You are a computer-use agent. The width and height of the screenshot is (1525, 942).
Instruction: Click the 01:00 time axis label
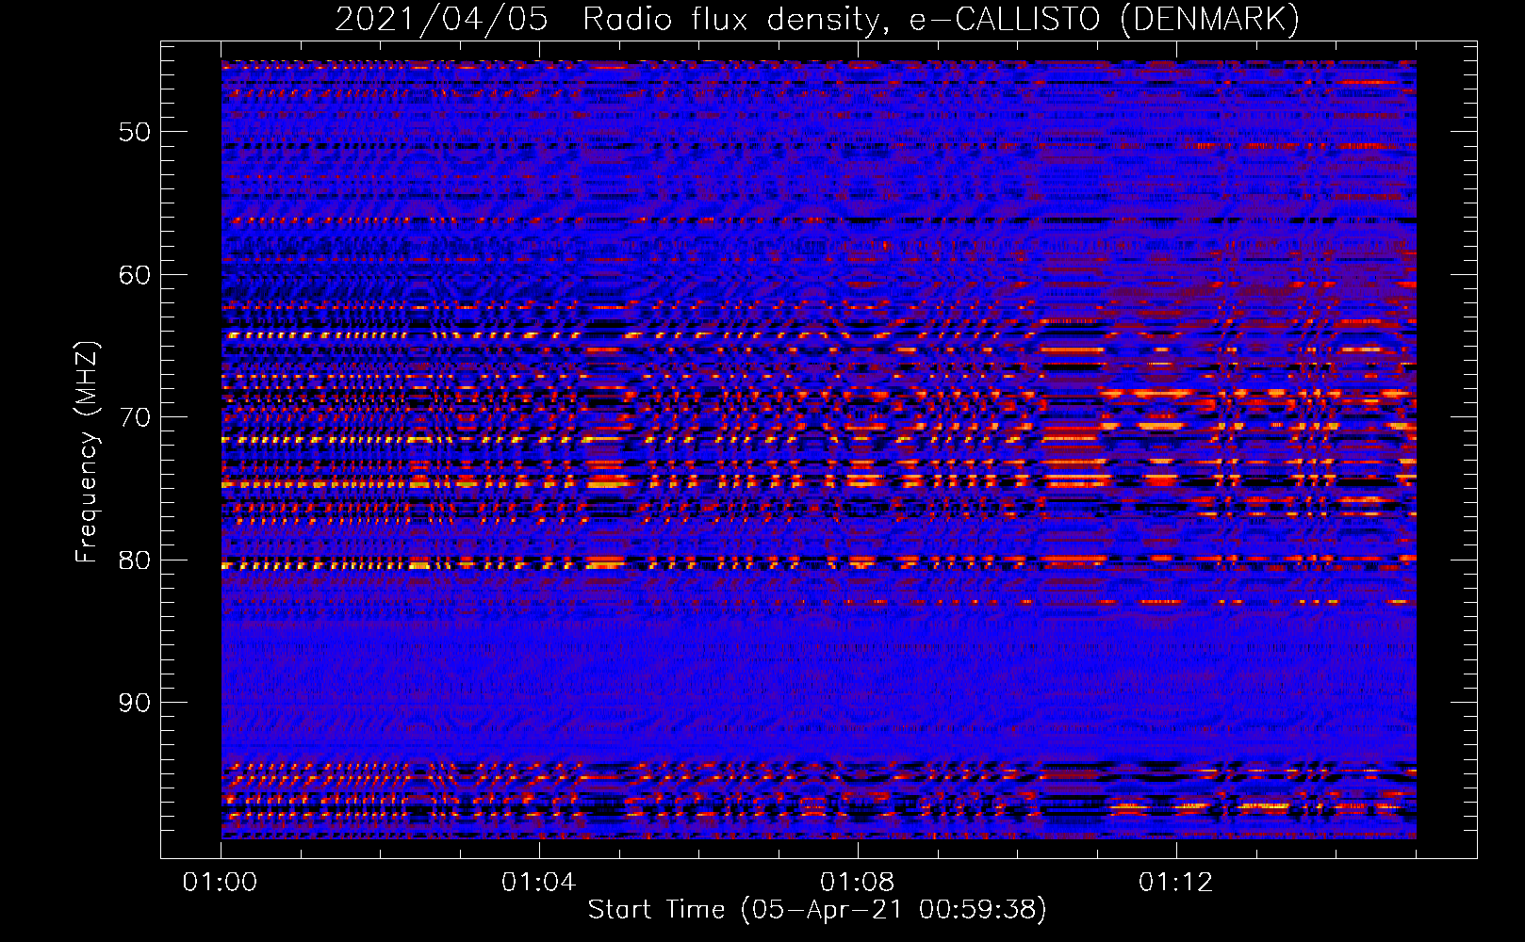point(221,883)
